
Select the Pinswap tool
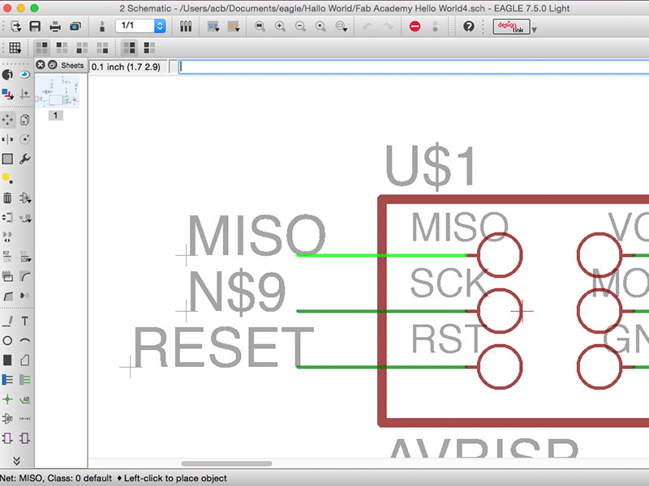pos(7,217)
